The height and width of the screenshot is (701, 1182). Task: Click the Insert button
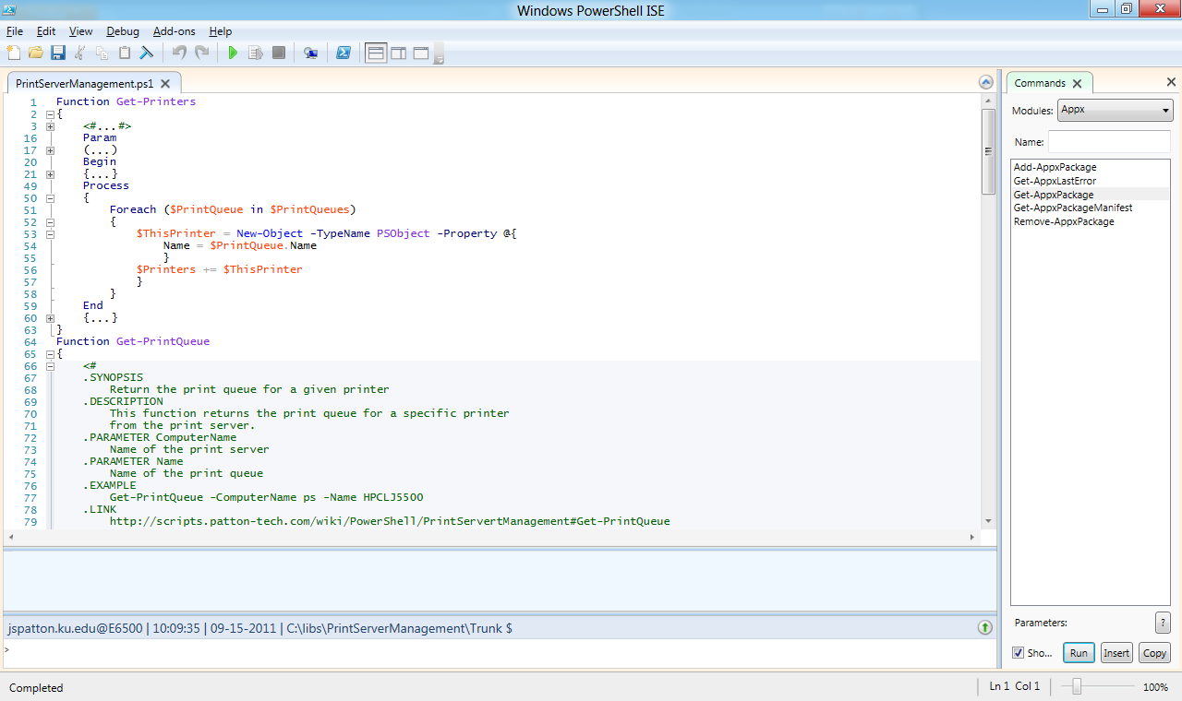1116,653
